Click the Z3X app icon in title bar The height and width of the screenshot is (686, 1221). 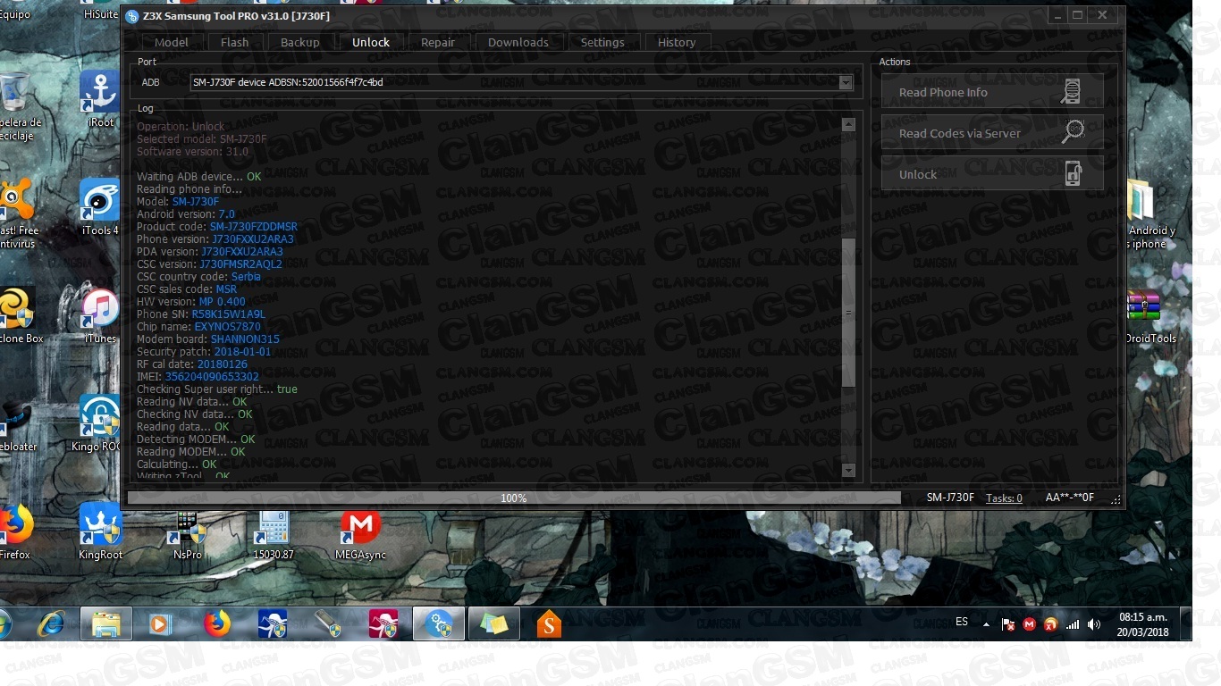(x=132, y=16)
